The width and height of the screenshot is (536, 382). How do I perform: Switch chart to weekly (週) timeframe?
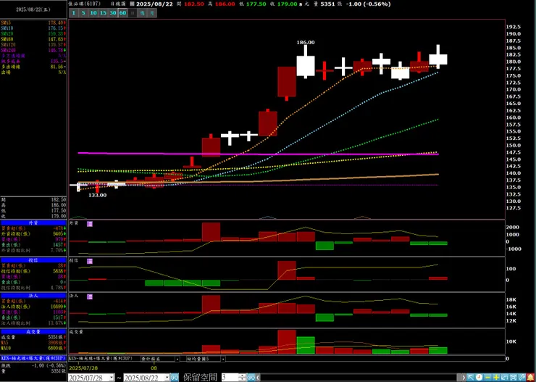[x=142, y=13]
